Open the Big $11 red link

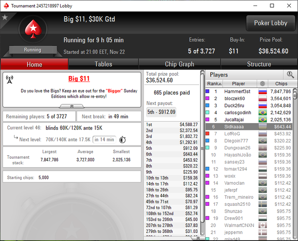coord(79,78)
